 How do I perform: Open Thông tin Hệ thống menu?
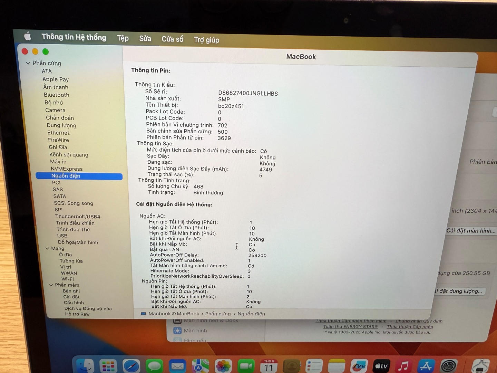(74, 37)
